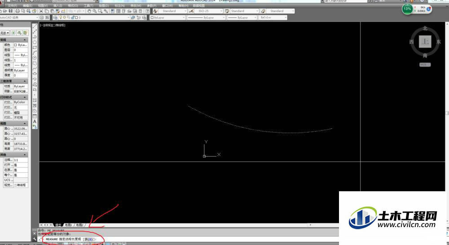This screenshot has height=245, width=449.
Task: Click the Zoom Window icon
Action: click(x=100, y=11)
